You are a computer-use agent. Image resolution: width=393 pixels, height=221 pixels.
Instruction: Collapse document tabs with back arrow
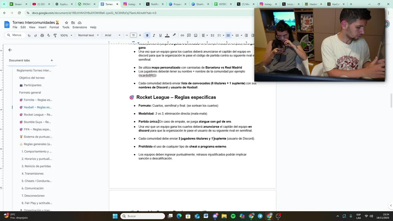click(10, 50)
